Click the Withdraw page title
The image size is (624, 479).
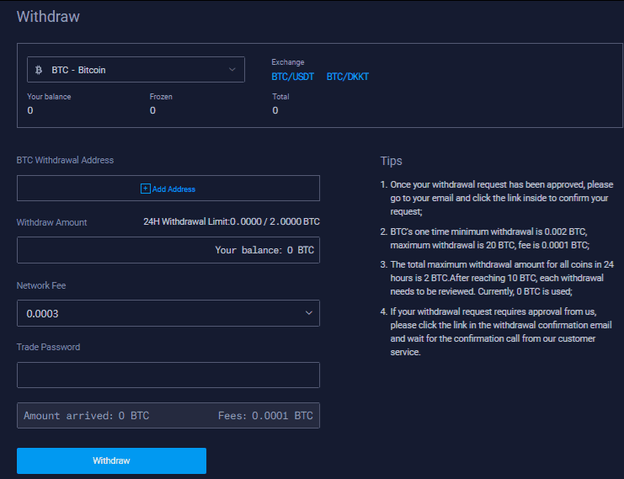[x=49, y=16]
